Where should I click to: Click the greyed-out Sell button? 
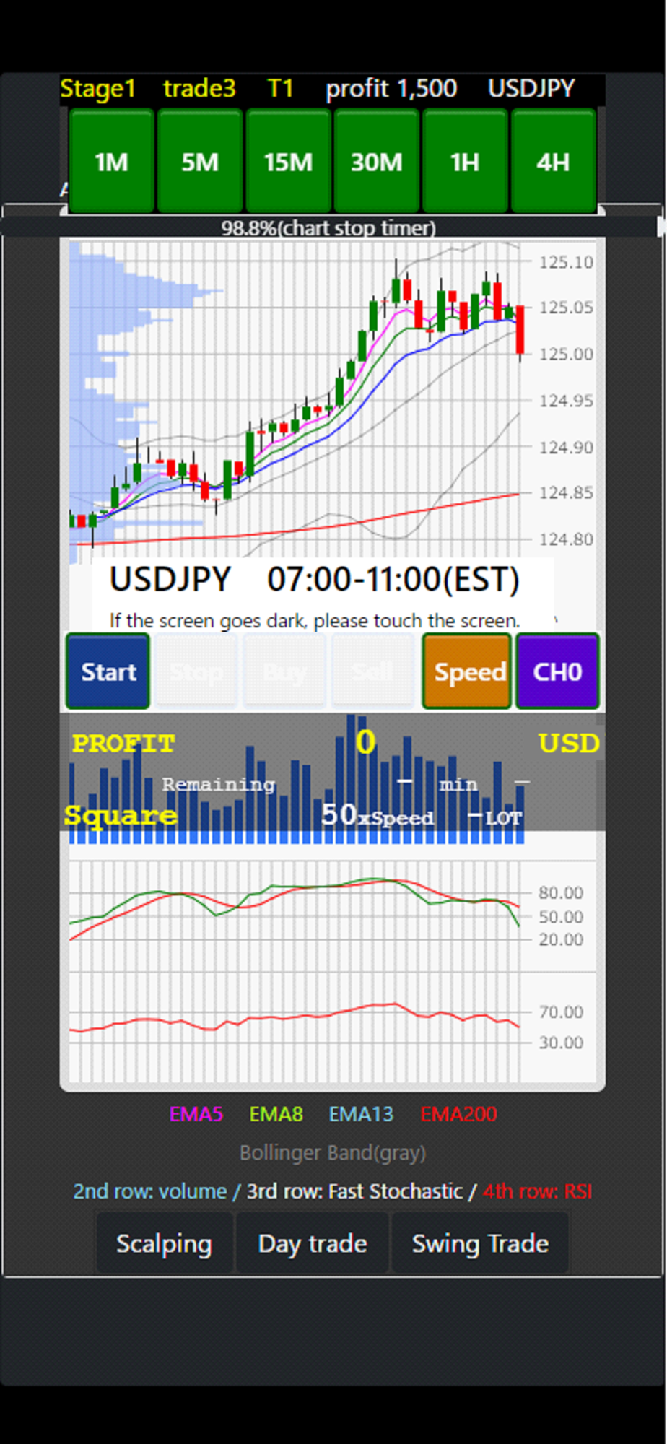click(372, 671)
